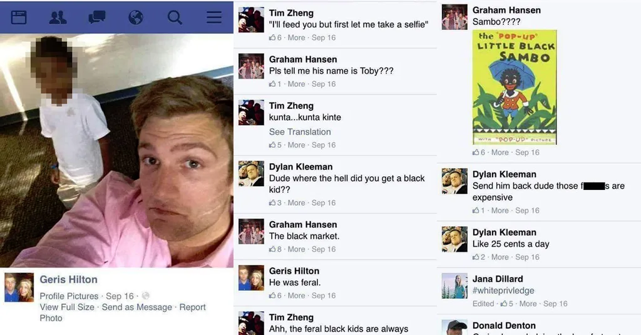Screen dimensions: 641x335
Task: Open More options on Geris Hilton's comment
Action: pyautogui.click(x=296, y=296)
